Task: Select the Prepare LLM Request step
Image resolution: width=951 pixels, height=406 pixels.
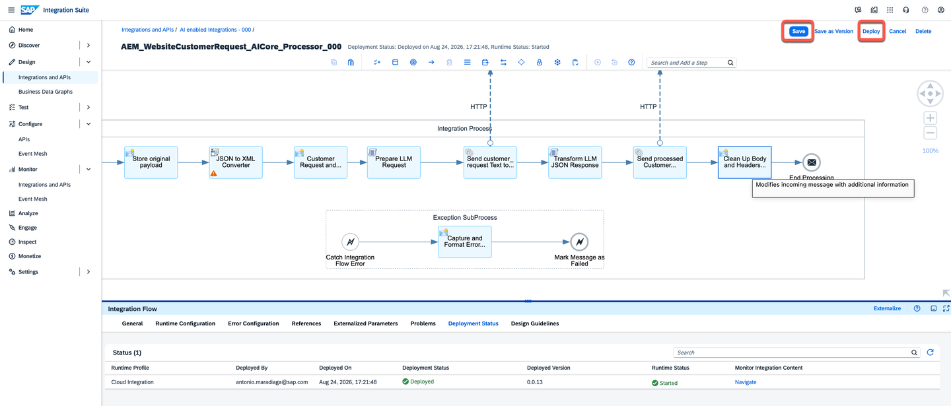Action: 394,162
